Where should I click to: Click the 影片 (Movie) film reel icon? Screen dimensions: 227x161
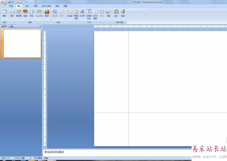coord(116,11)
